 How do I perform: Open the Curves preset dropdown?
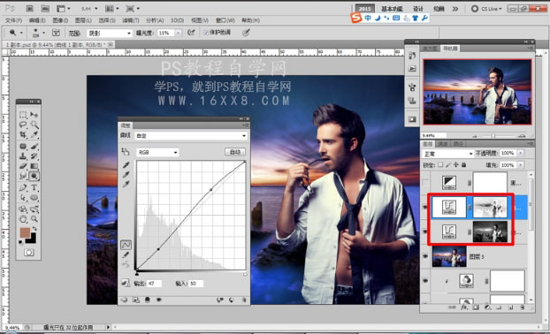coord(191,136)
